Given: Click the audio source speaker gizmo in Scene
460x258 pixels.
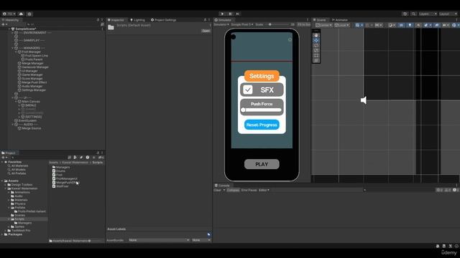Looking at the screenshot, I should point(364,100).
